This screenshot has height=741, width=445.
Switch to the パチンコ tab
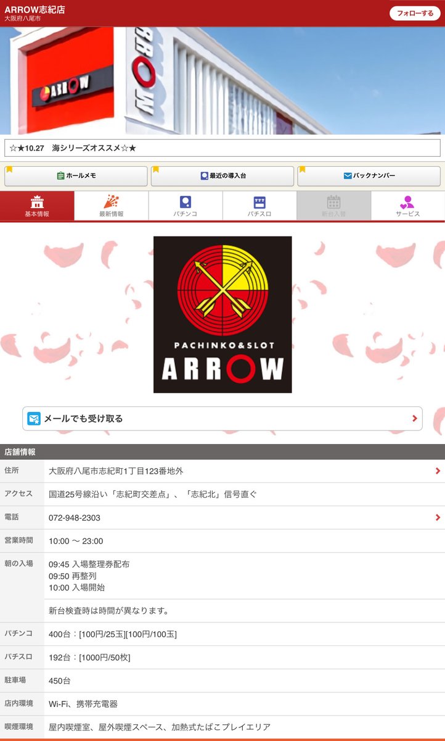[x=186, y=206]
